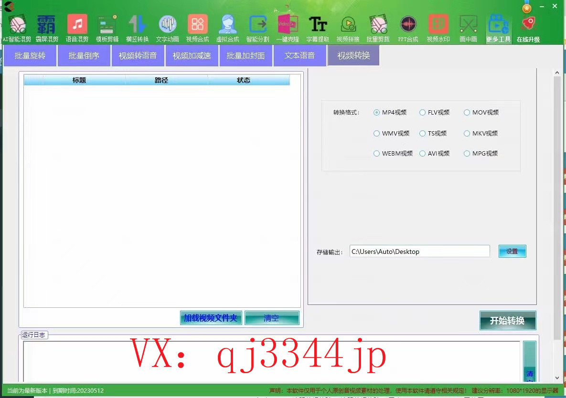
Task: Click the gold medal icon in title bar
Action: pos(527,8)
